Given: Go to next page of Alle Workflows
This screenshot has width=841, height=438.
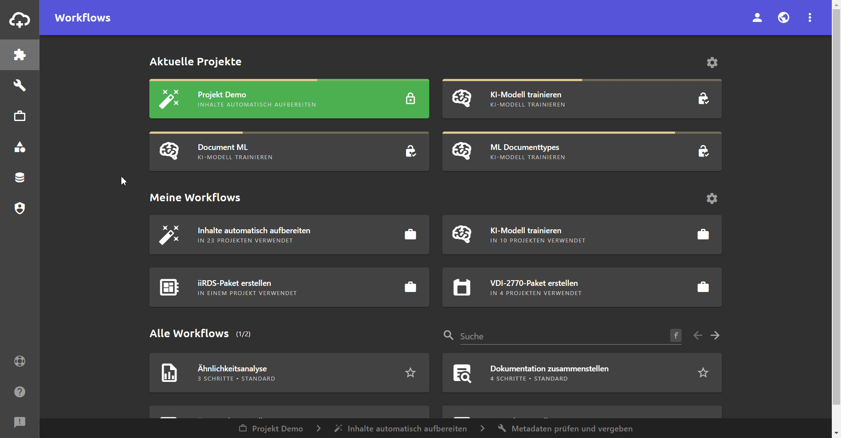Looking at the screenshot, I should click(x=715, y=335).
